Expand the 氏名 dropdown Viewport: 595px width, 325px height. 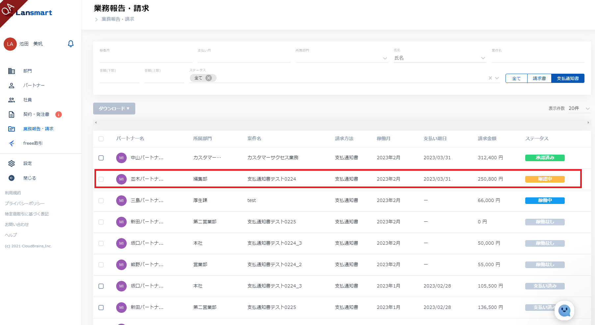[x=483, y=58]
